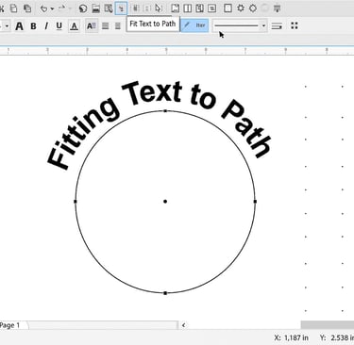
Task: Click the last icon in the top toolbar row
Action: (x=277, y=8)
